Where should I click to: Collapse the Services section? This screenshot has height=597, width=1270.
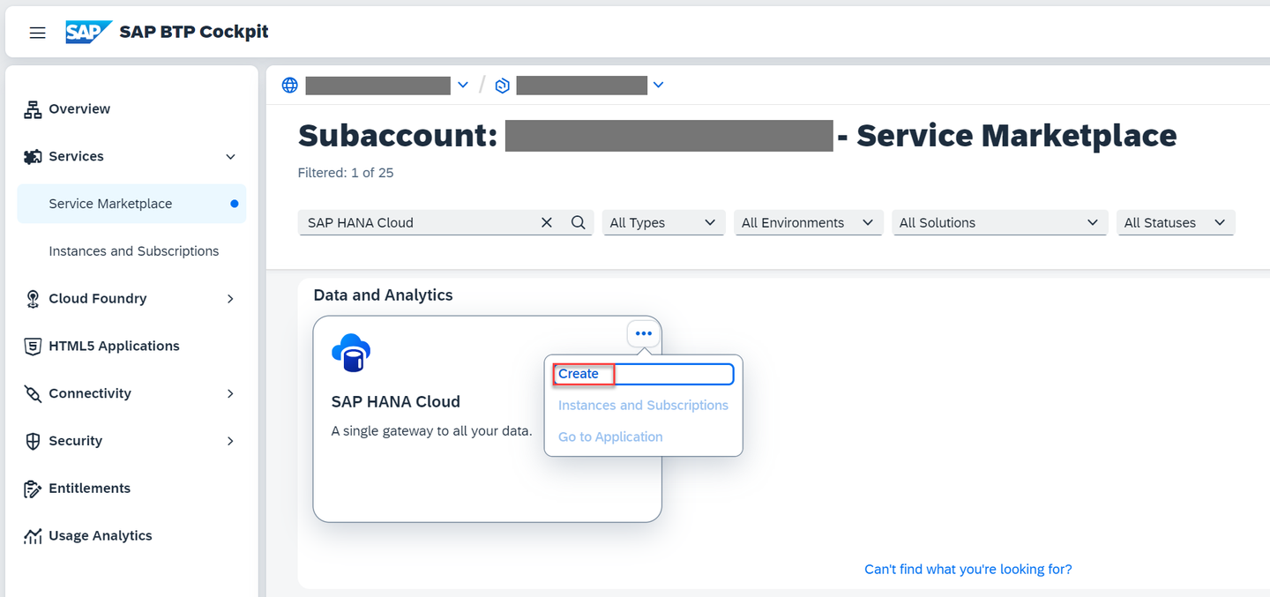tap(230, 157)
